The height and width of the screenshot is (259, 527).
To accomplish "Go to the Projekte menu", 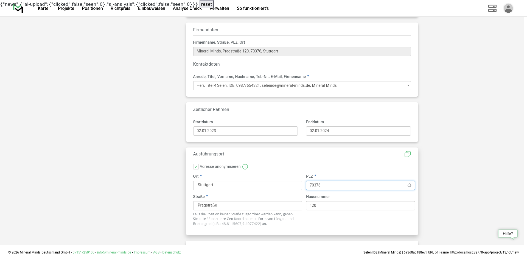I will [66, 9].
